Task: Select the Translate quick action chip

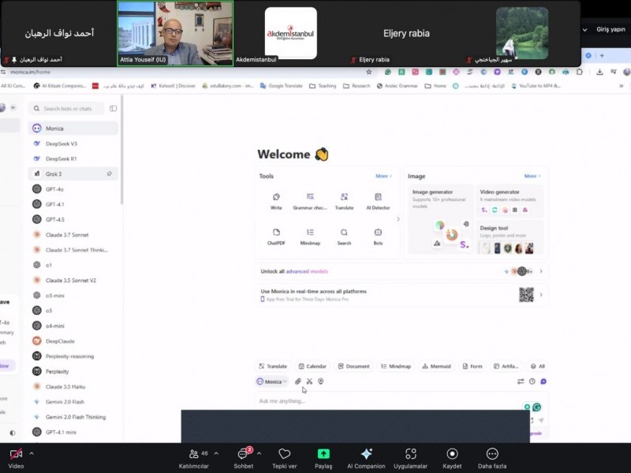Action: pos(273,366)
